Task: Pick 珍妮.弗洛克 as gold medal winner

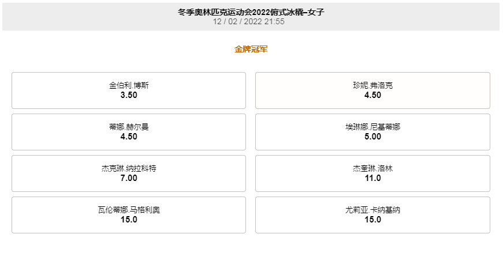Action: 372,90
